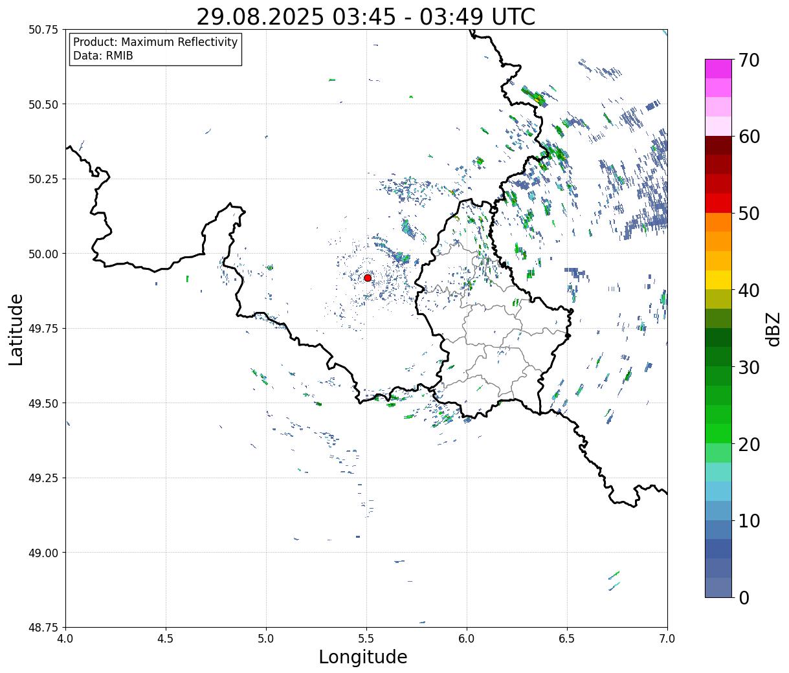789x673 pixels.
Task: Click the longitude tick label 5.5
Action: pos(366,639)
